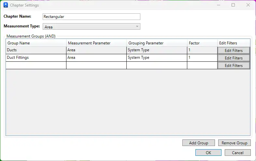The width and height of the screenshot is (256, 161).
Task: Click Ducts row Measurement Parameter cell
Action: pos(96,50)
